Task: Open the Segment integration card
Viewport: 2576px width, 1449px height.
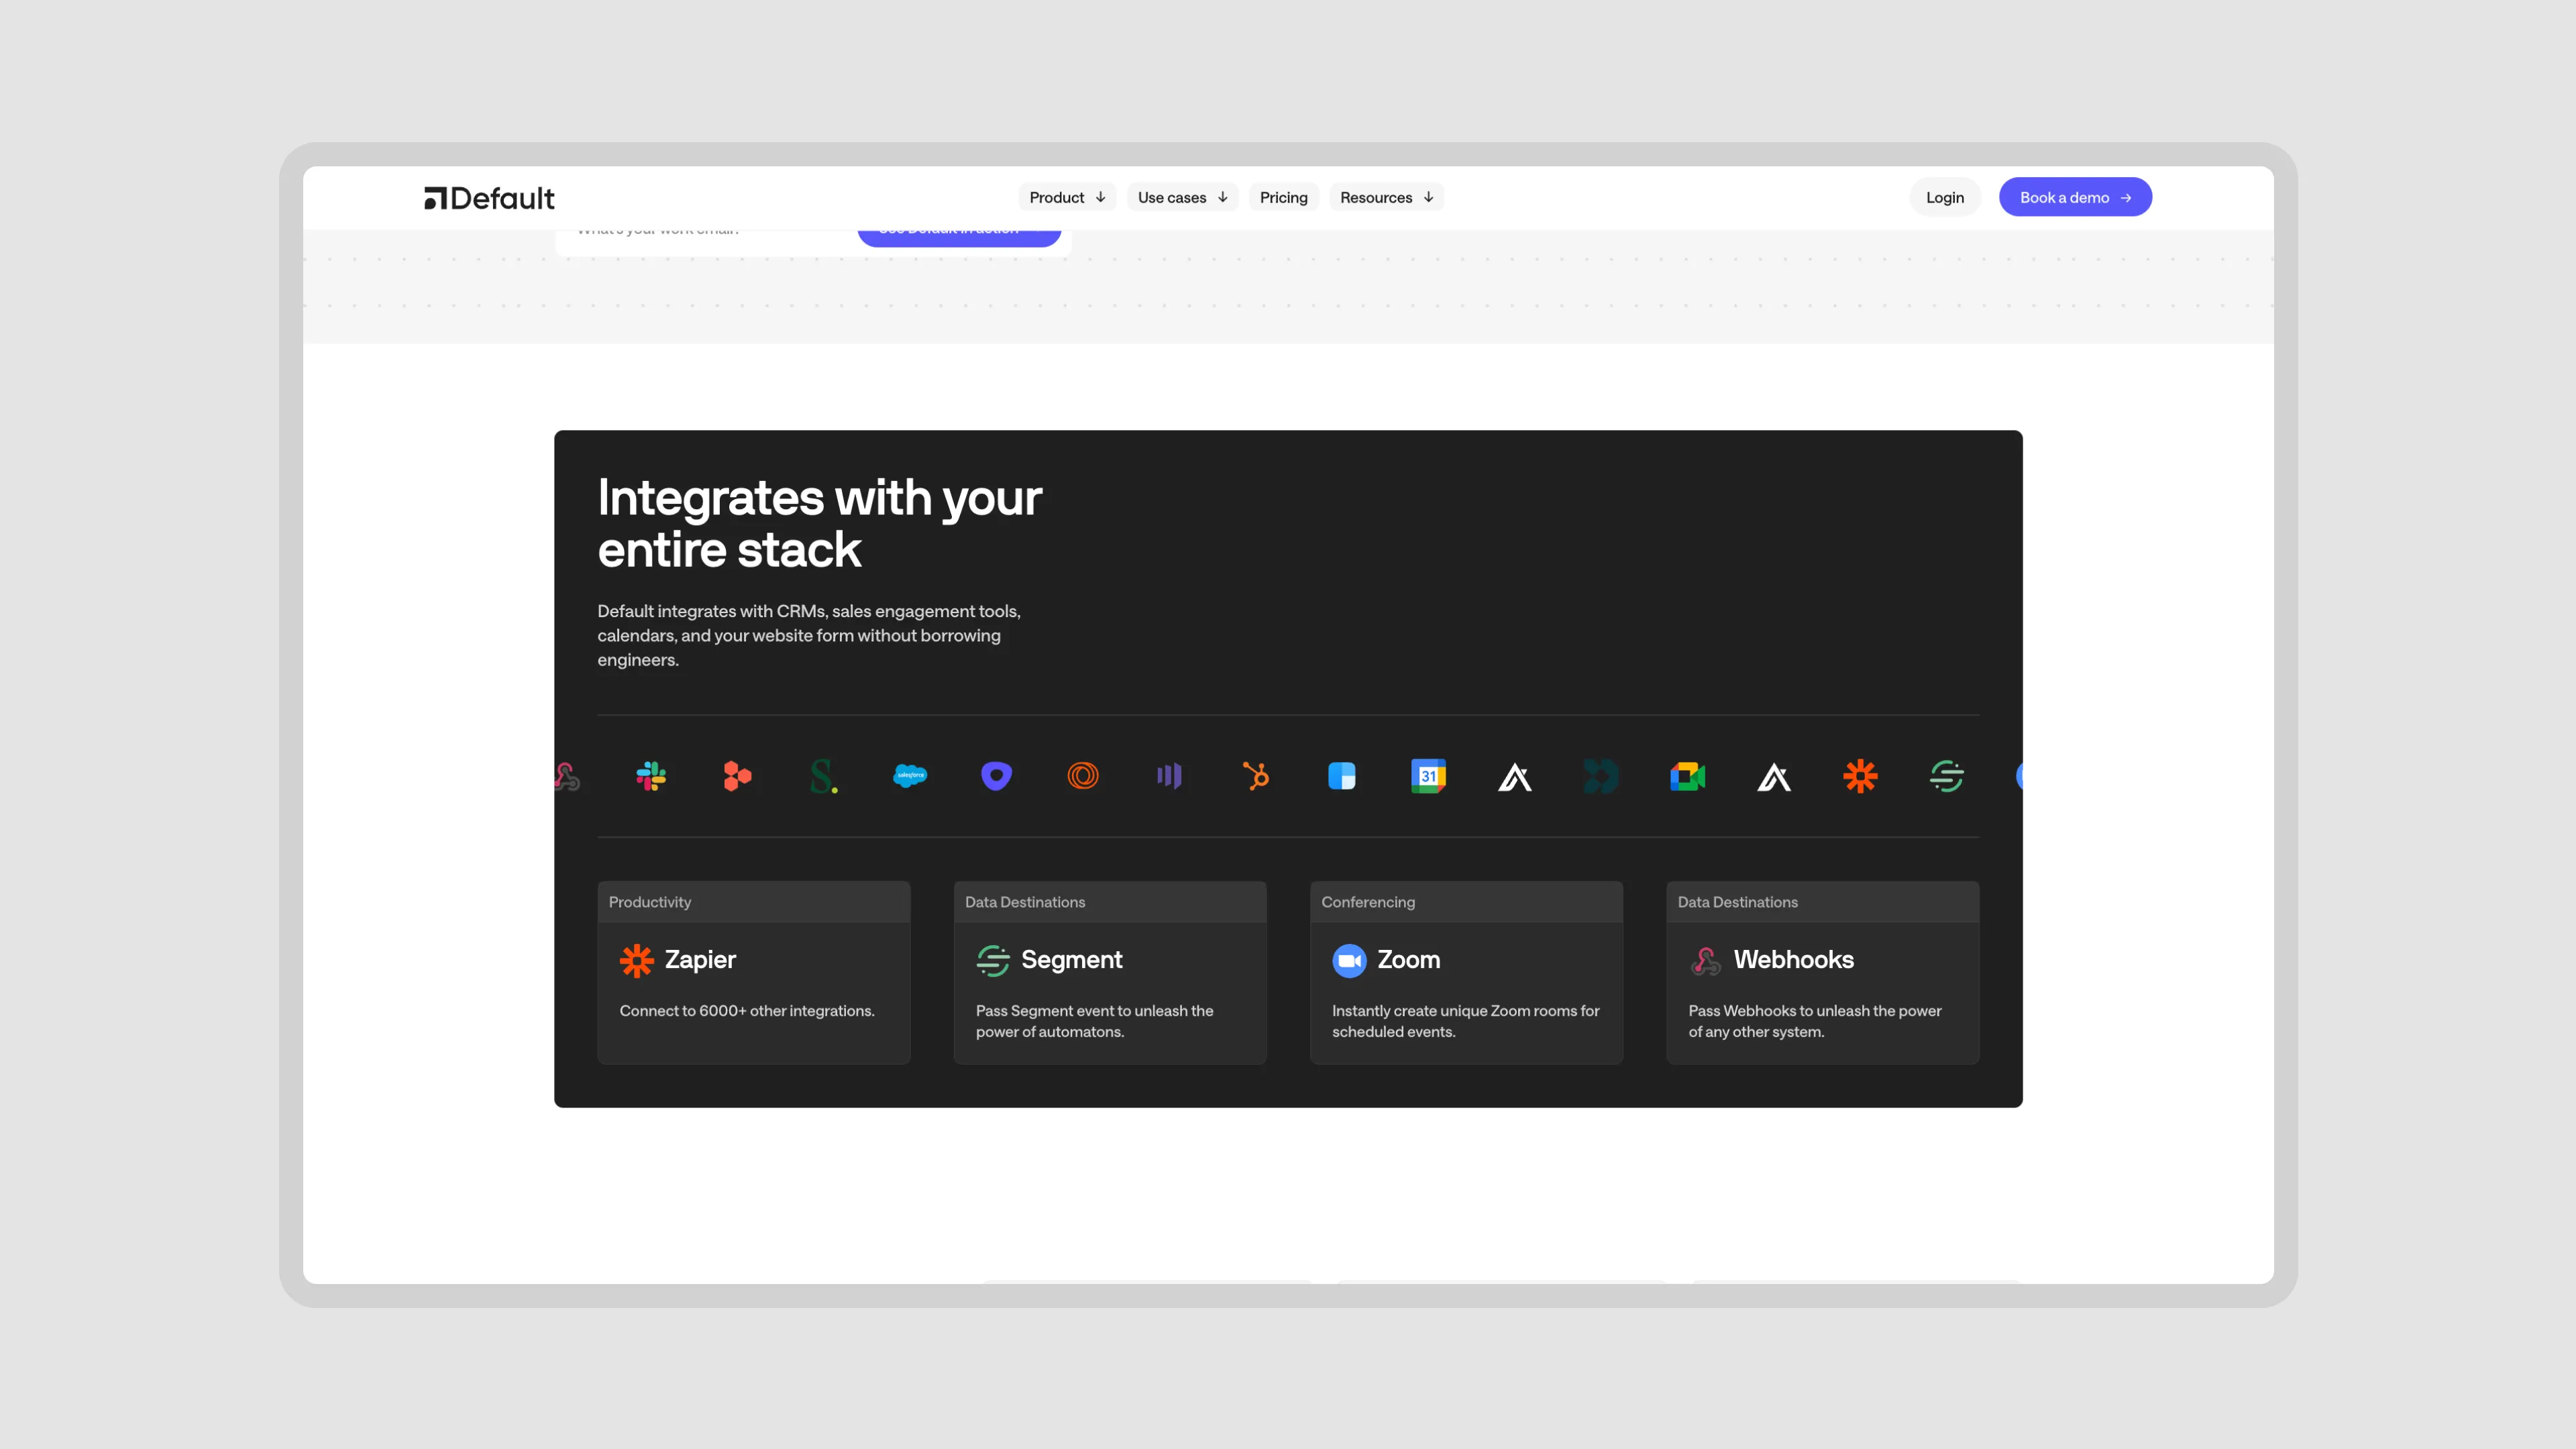Action: click(x=1109, y=972)
